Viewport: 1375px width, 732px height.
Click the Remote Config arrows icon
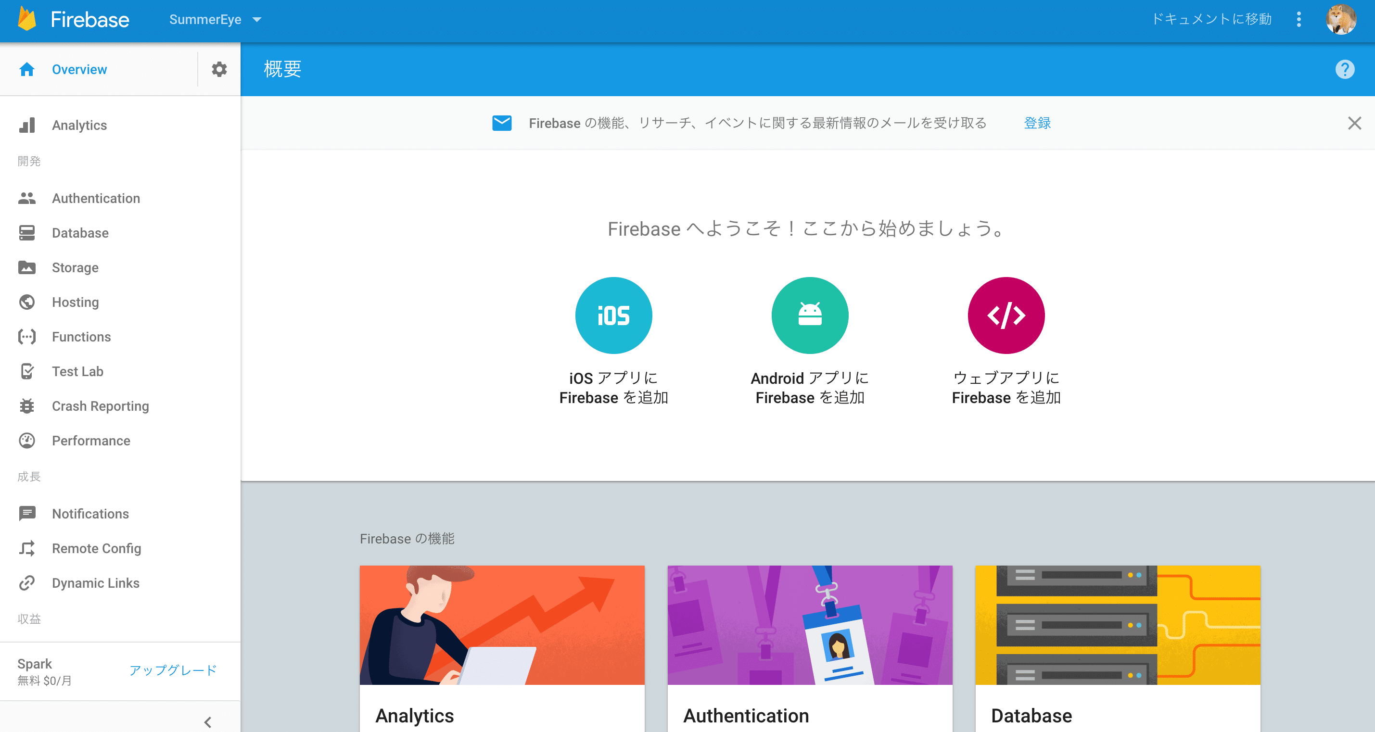pyautogui.click(x=26, y=548)
